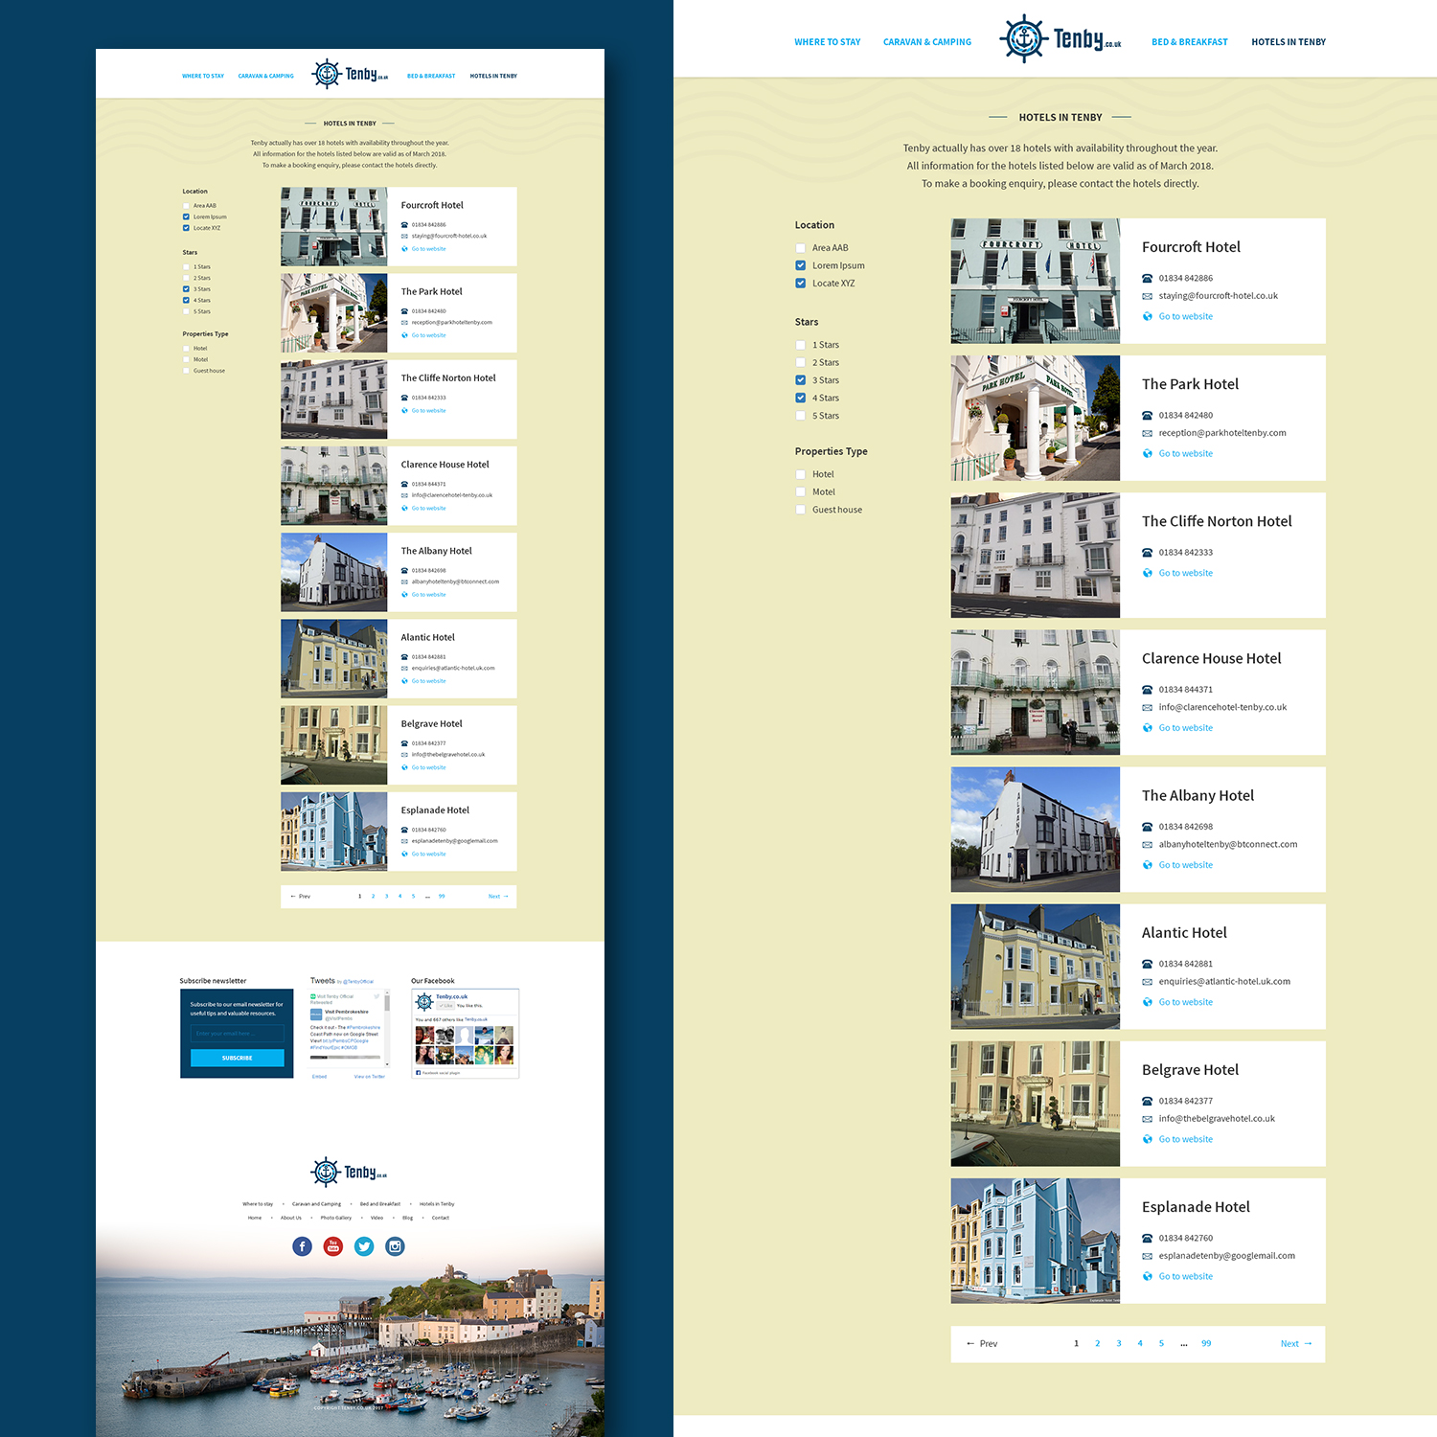Open the Albany Hotel photo in enlarged view

[x=1036, y=830]
